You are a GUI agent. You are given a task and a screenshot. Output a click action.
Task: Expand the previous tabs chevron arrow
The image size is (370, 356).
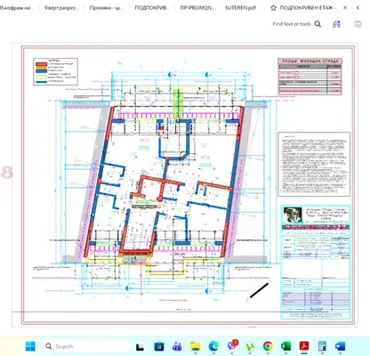click(358, 8)
